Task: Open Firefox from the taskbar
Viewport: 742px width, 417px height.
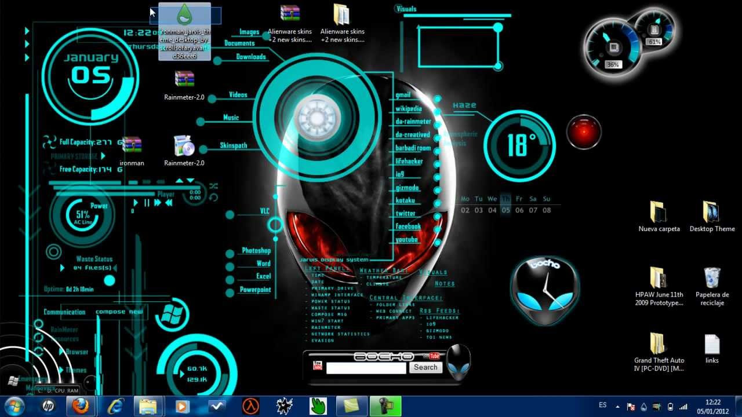Action: [81, 407]
